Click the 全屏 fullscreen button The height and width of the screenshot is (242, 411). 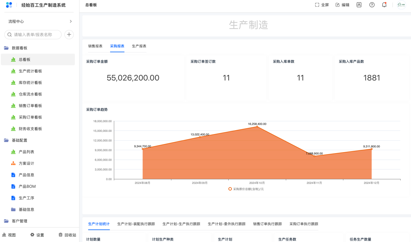[322, 5]
